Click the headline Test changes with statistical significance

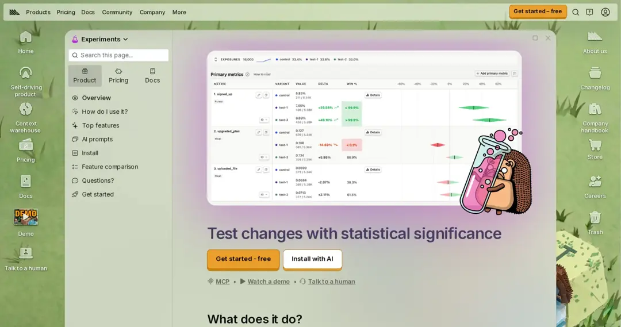(x=354, y=233)
